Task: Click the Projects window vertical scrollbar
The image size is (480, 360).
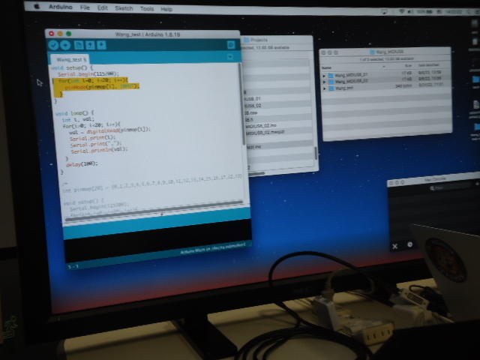Action: [x=316, y=153]
